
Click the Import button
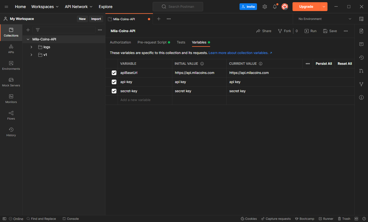96,19
